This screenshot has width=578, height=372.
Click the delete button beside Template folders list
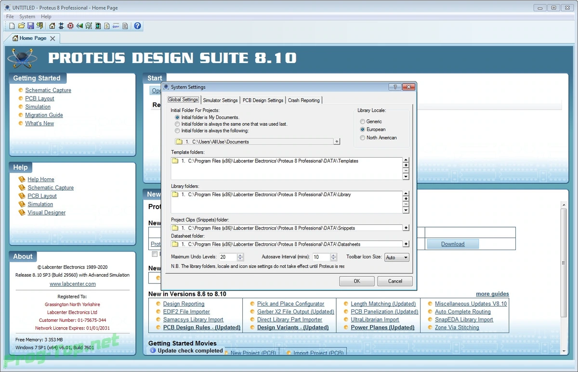pos(406,171)
